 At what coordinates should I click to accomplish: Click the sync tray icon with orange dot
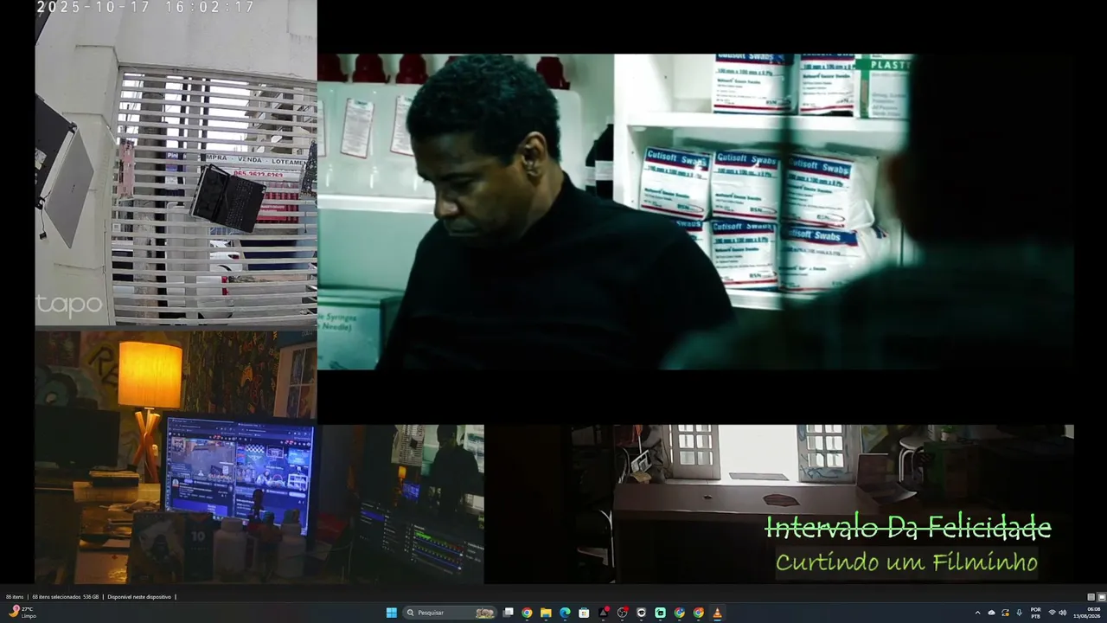point(1005,613)
